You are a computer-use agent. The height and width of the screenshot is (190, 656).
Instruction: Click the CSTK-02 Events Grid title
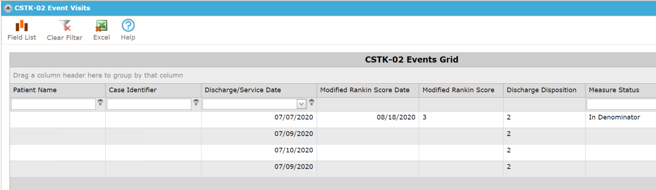point(412,60)
